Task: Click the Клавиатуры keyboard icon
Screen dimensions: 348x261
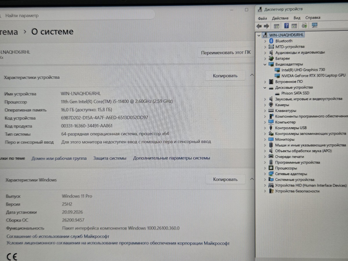Action: (x=271, y=110)
